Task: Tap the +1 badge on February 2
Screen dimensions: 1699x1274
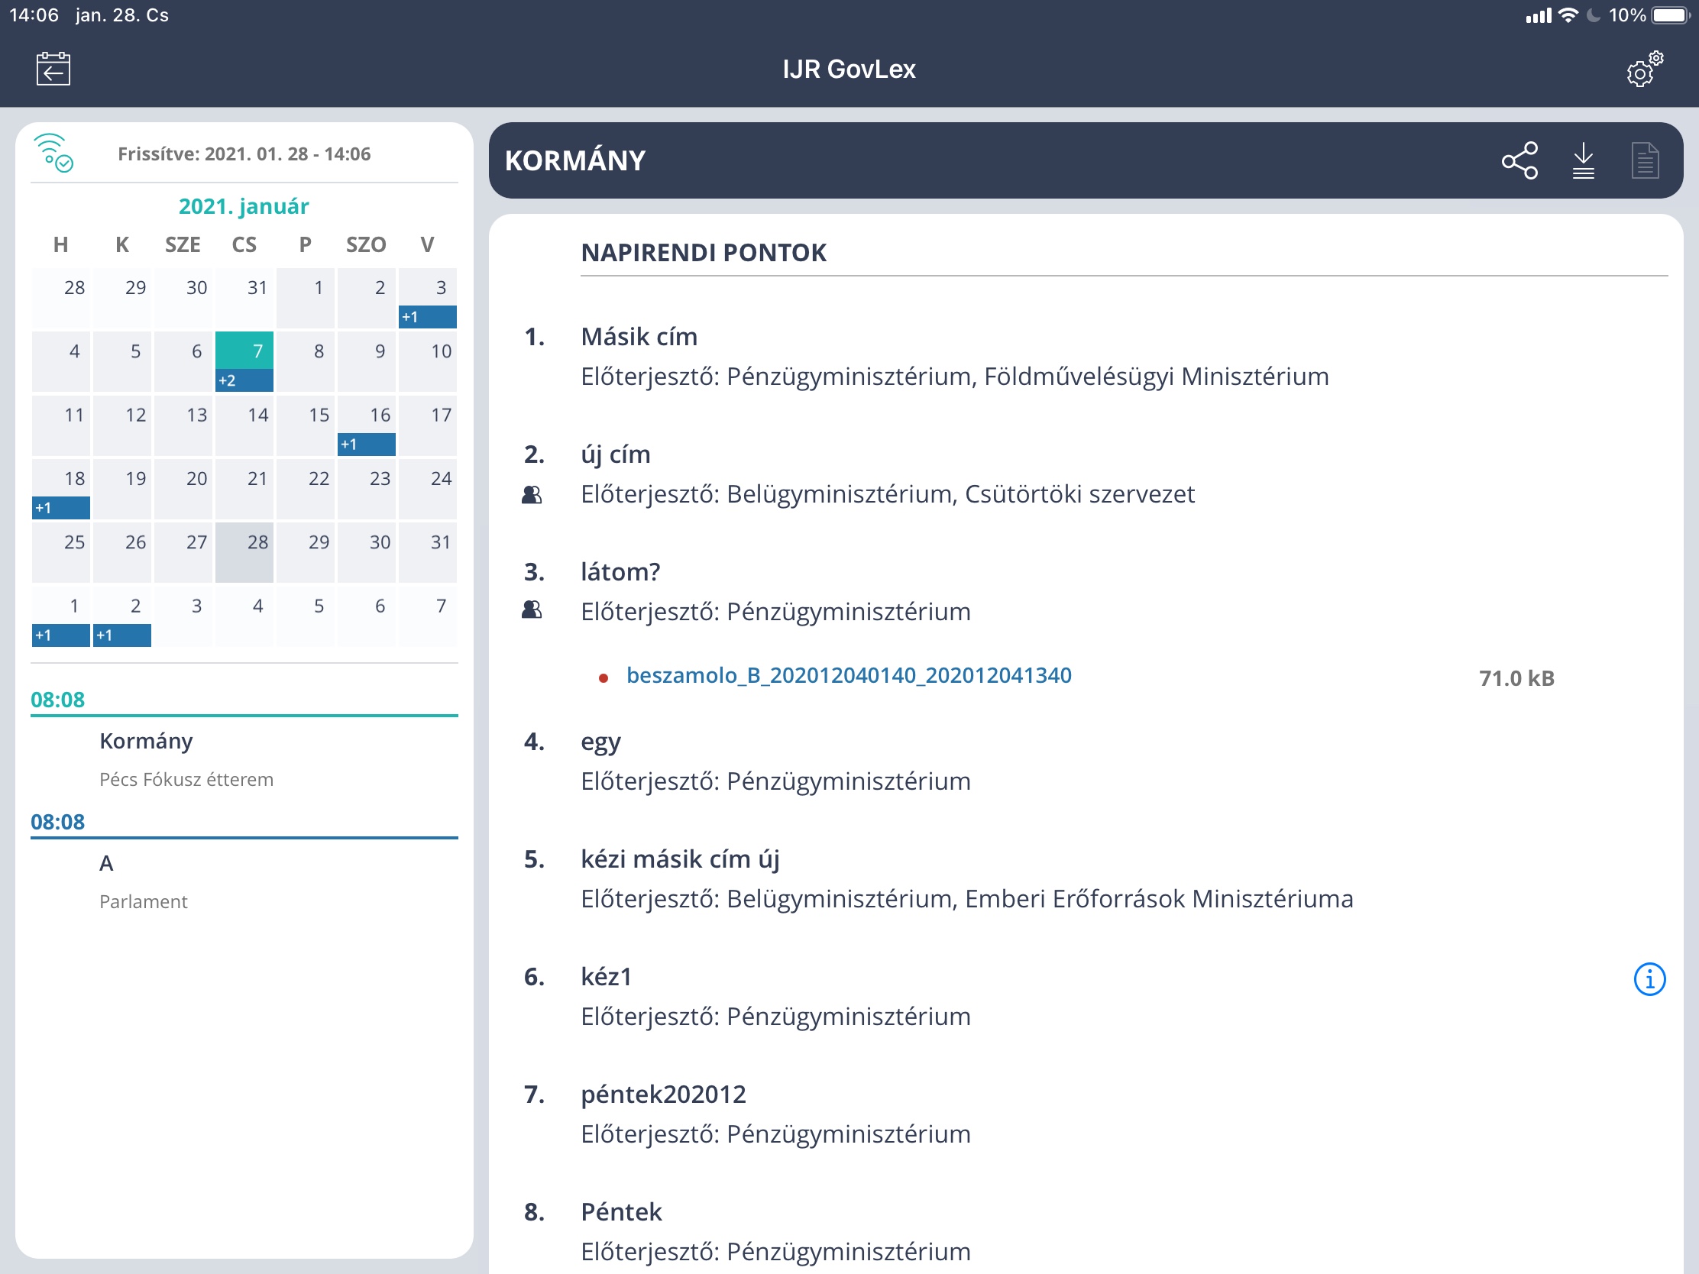Action: (x=121, y=635)
